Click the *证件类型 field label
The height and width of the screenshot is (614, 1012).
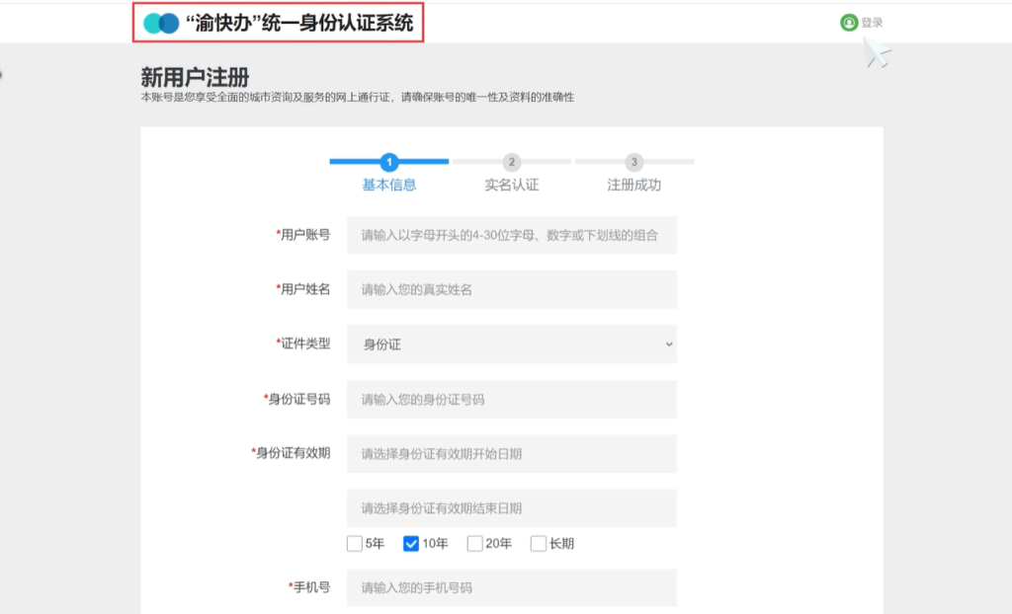tap(302, 344)
